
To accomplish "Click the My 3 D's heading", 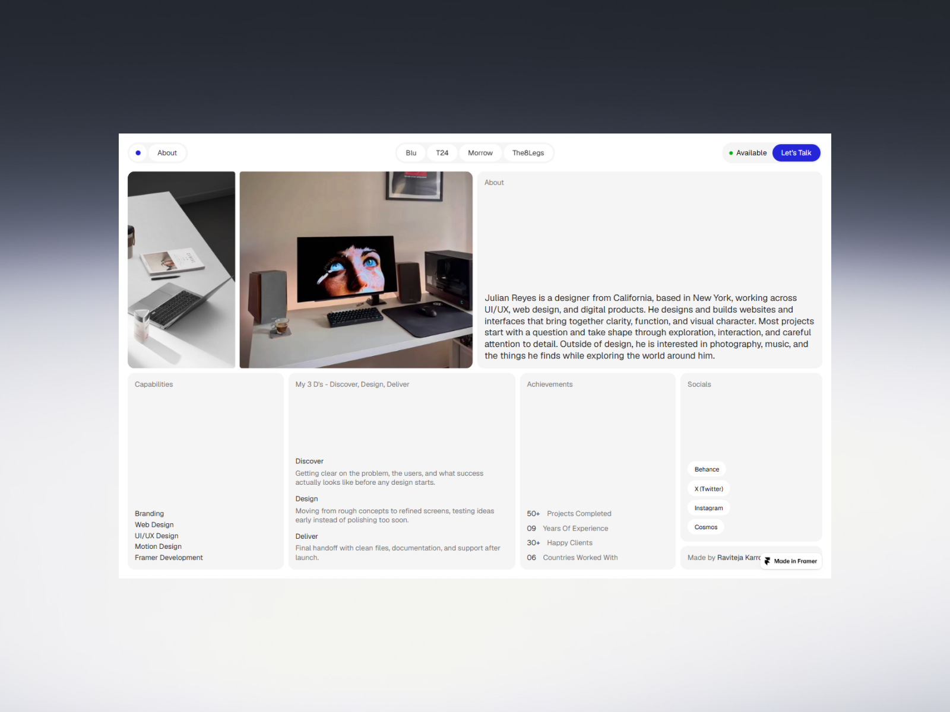I will point(352,384).
